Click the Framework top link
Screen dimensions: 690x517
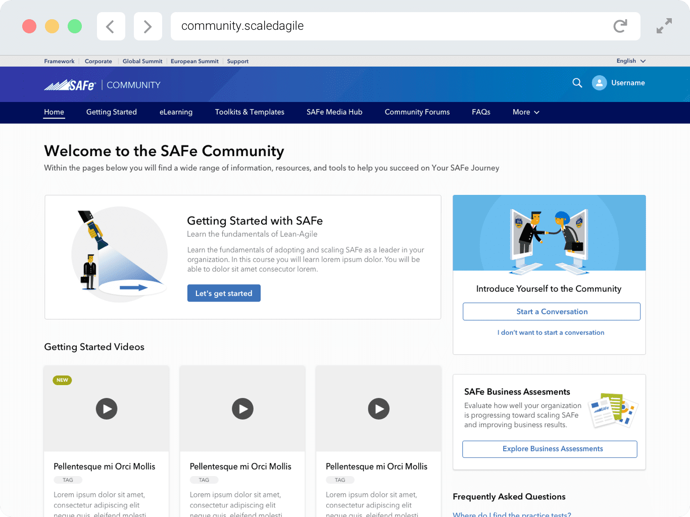pos(59,61)
